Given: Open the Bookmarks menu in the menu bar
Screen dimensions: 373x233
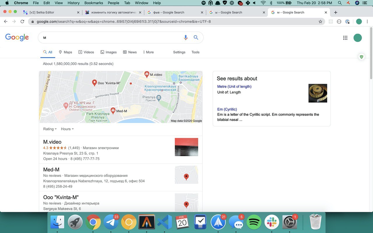Looking at the screenshot, I should 94,3.
